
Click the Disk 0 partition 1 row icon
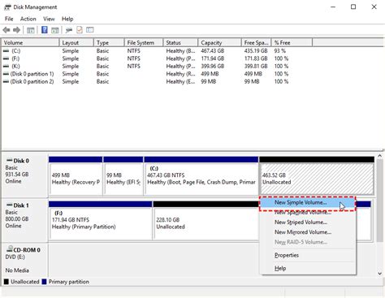[6, 74]
